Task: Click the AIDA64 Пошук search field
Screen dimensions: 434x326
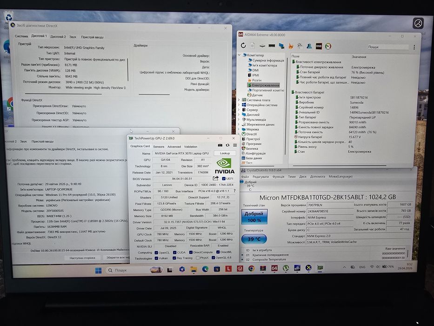Action: coord(388,47)
